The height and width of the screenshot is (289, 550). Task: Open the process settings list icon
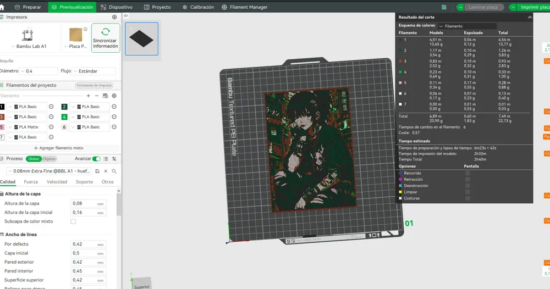click(x=106, y=159)
